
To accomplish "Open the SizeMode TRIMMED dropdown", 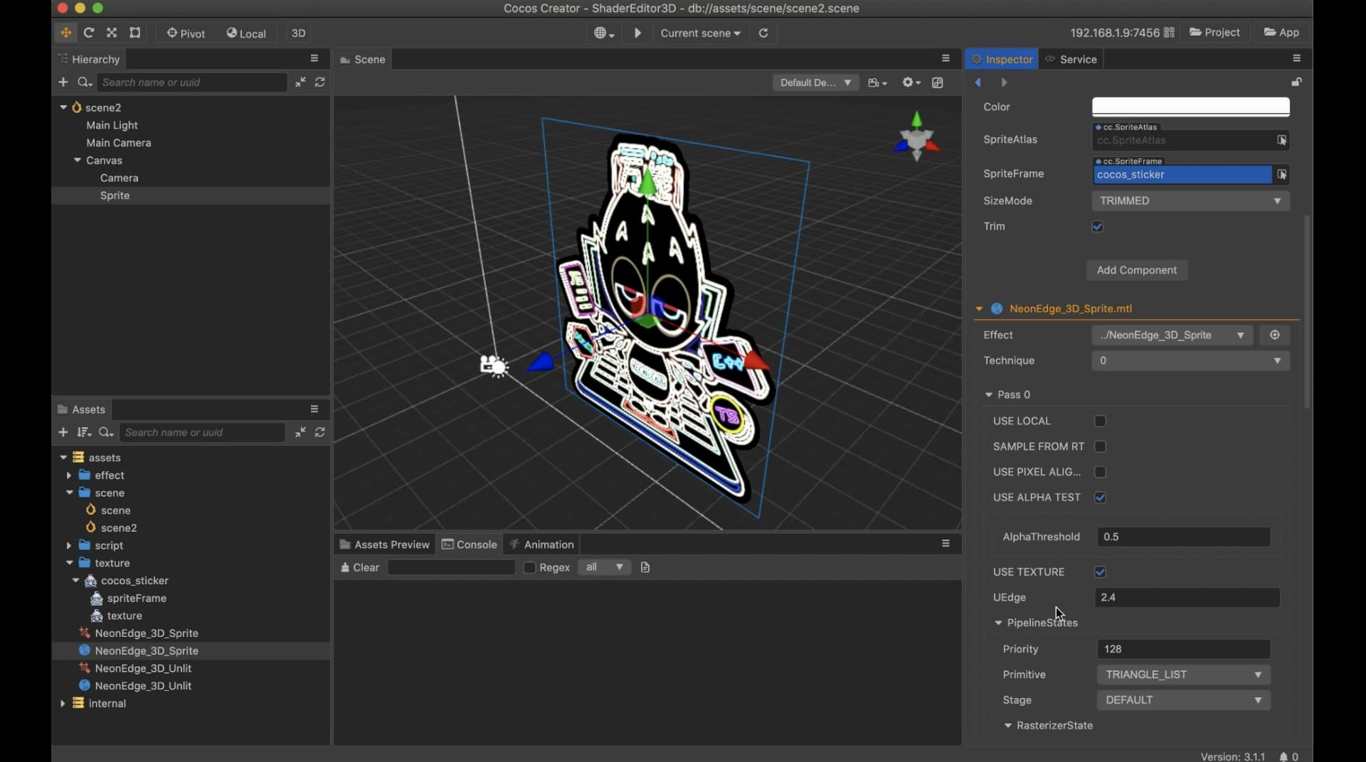I will (x=1190, y=201).
